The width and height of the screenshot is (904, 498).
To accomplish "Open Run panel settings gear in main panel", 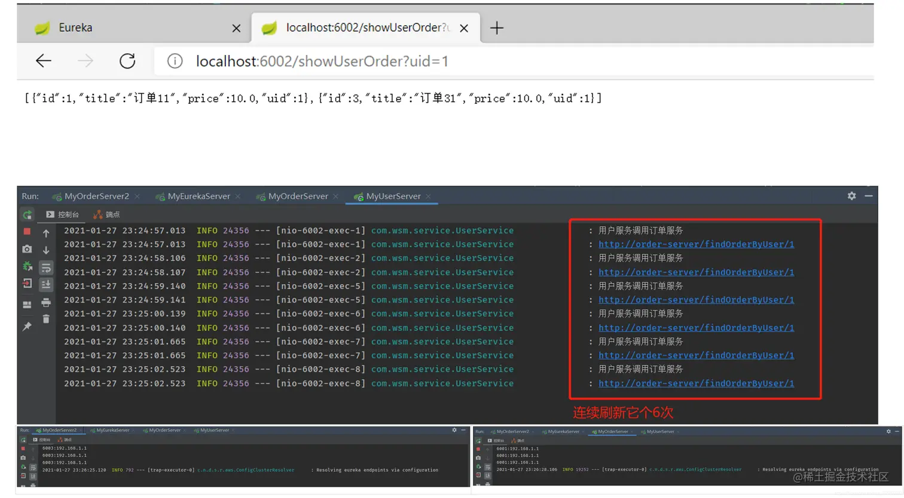I will coord(851,196).
